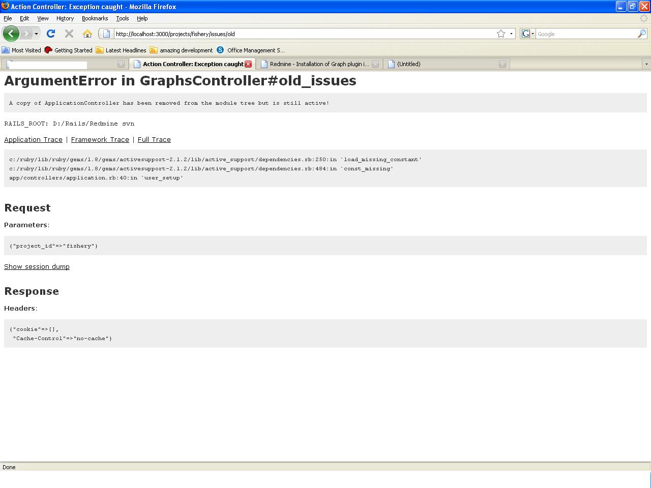The image size is (651, 488).
Task: Go to the Home page icon
Action: (x=87, y=34)
